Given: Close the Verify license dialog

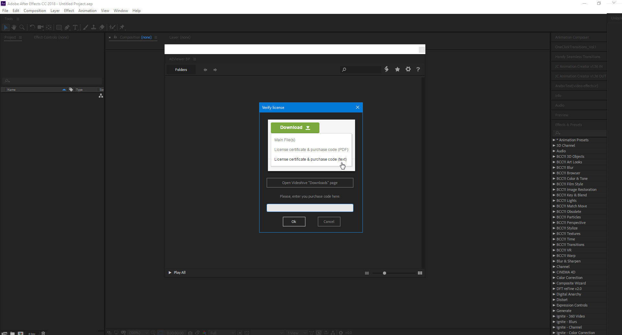Looking at the screenshot, I should coord(358,108).
